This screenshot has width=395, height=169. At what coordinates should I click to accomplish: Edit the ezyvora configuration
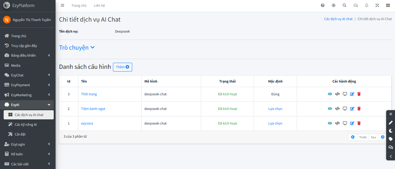(352, 123)
